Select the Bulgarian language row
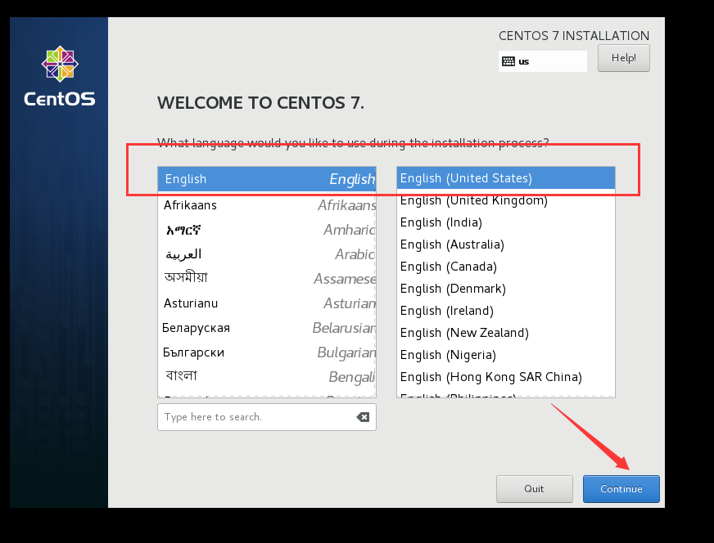The image size is (714, 543). pyautogui.click(x=267, y=352)
